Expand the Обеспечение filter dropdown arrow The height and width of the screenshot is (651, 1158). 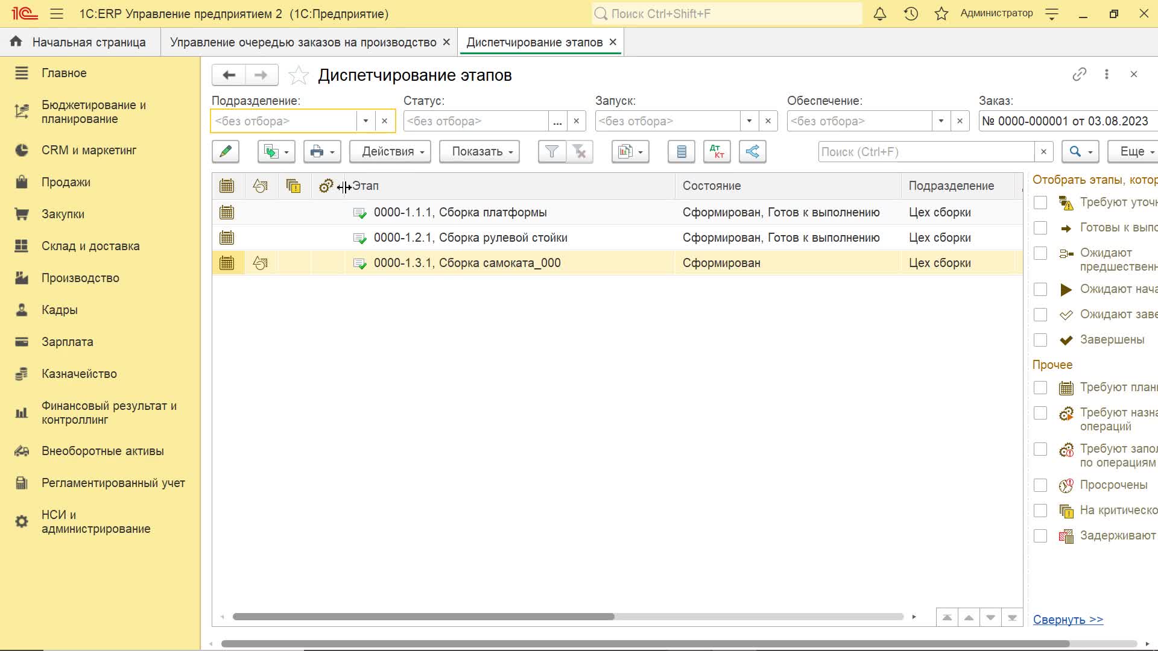click(941, 121)
